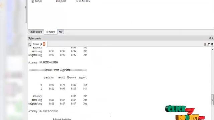The height and width of the screenshot is (120, 214).
Task: Click Accuracy: 95.44159544159544 line
Action: pyautogui.click(x=43, y=63)
